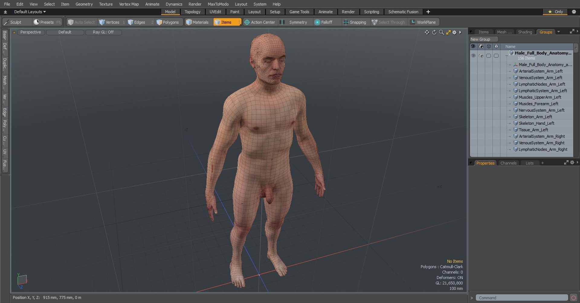
Task: Open the Perspective view type dropdown
Action: tap(31, 32)
